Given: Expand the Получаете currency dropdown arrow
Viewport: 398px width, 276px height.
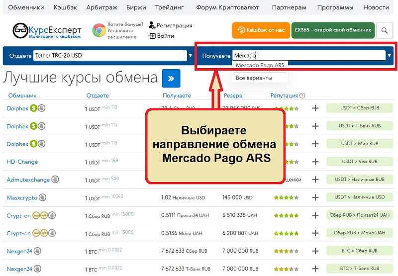Looking at the screenshot, I should point(390,56).
